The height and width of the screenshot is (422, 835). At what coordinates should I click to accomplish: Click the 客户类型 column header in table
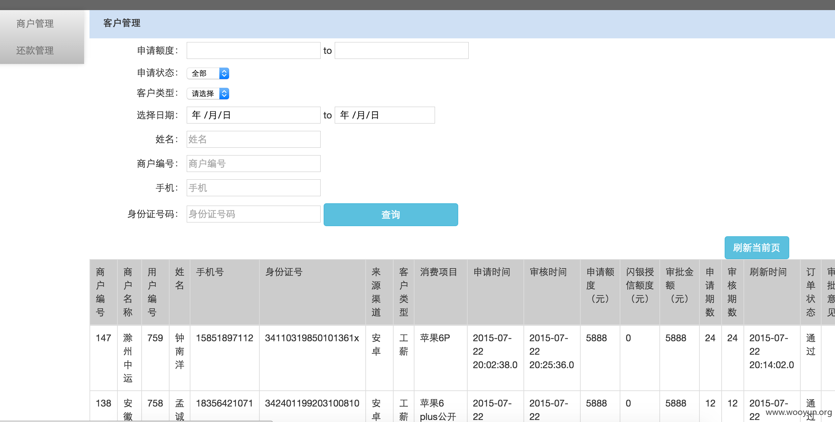pos(404,292)
